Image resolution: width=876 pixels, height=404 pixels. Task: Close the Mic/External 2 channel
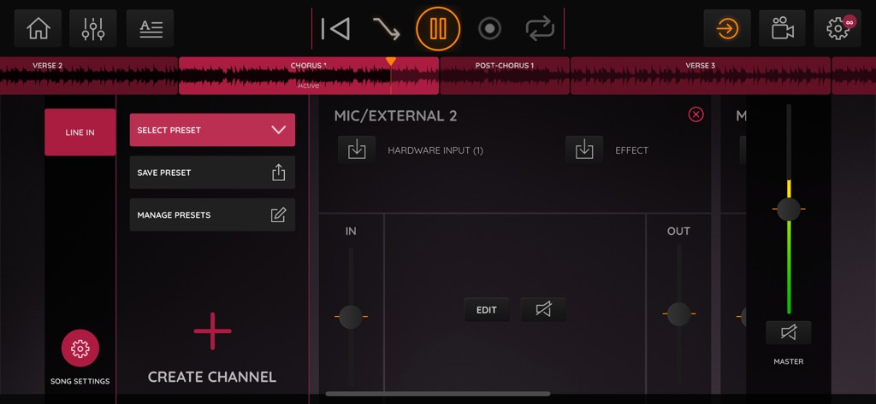(x=696, y=114)
